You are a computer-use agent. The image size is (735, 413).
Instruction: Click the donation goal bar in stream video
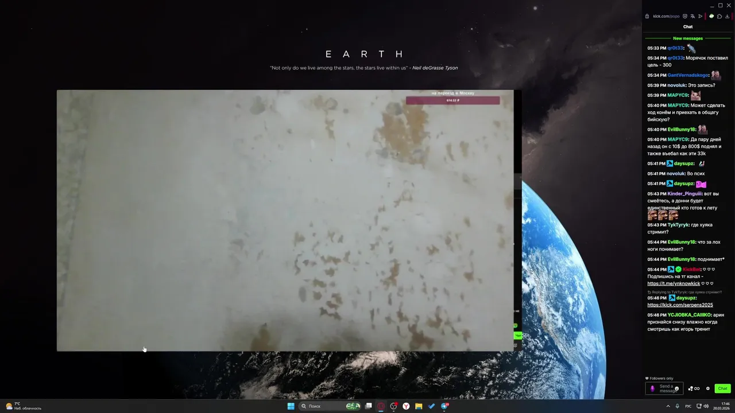452,100
